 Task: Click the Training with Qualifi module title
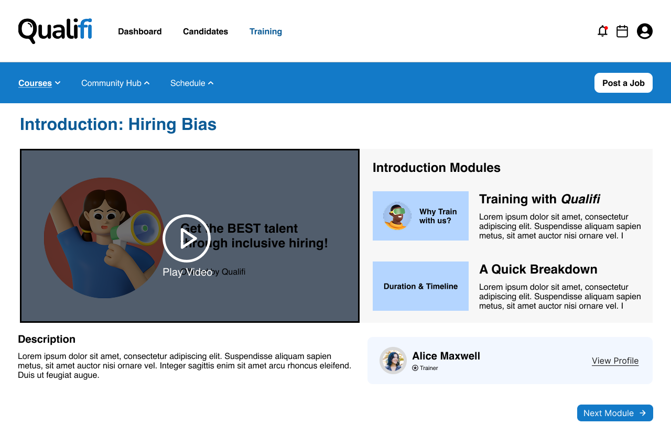pyautogui.click(x=539, y=199)
